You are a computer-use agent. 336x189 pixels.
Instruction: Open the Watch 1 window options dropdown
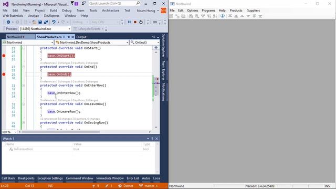click(x=148, y=139)
